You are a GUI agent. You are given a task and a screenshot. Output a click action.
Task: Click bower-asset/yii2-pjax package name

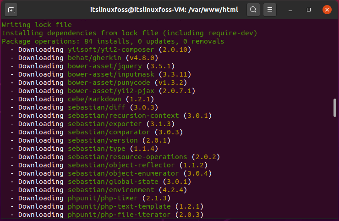(x=111, y=91)
